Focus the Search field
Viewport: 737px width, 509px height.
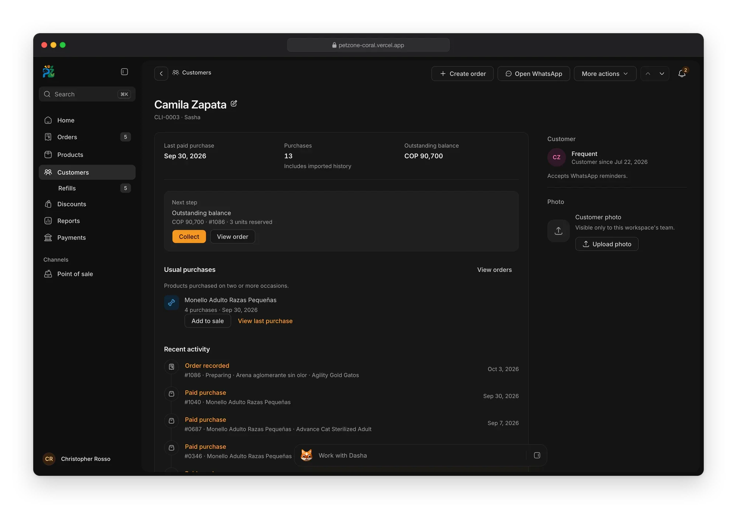coord(87,94)
